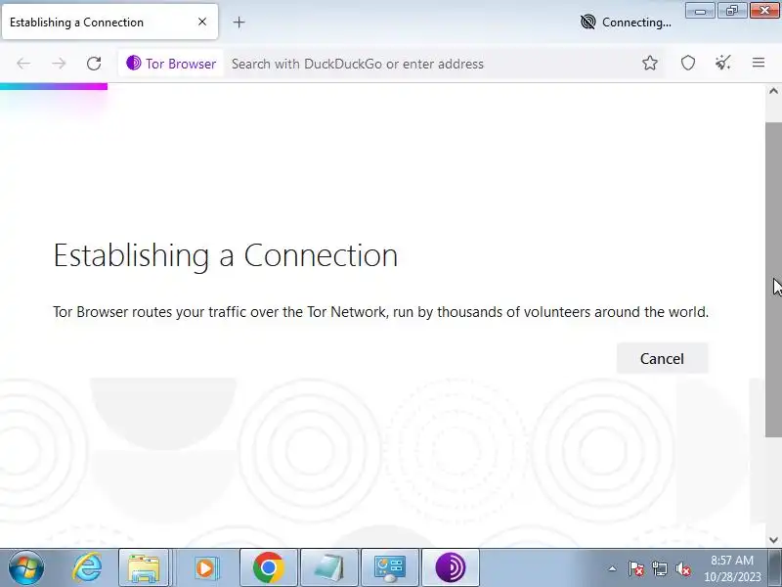Viewport: 782px width, 587px height.
Task: Launch Internet Explorer from taskbar
Action: 87,567
